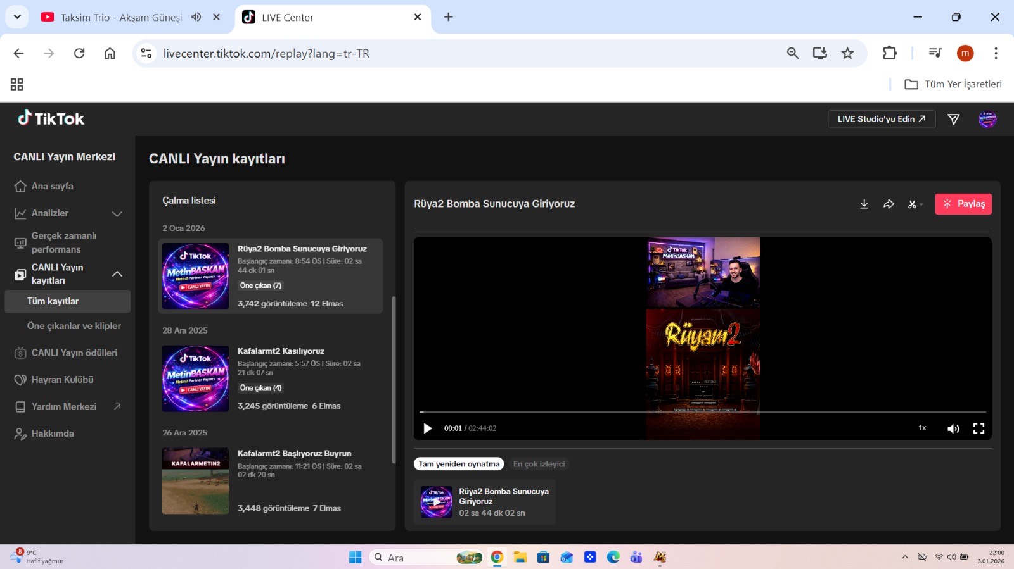This screenshot has height=569, width=1014.
Task: Click the share arrow icon beside Paylaş
Action: 889,204
